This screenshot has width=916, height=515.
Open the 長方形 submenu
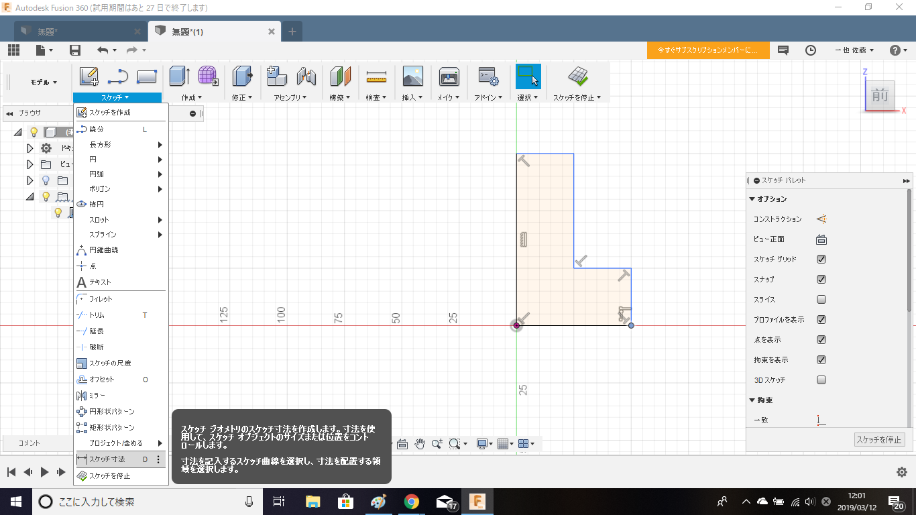coord(121,144)
